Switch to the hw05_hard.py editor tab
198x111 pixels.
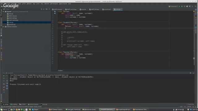[95, 9]
